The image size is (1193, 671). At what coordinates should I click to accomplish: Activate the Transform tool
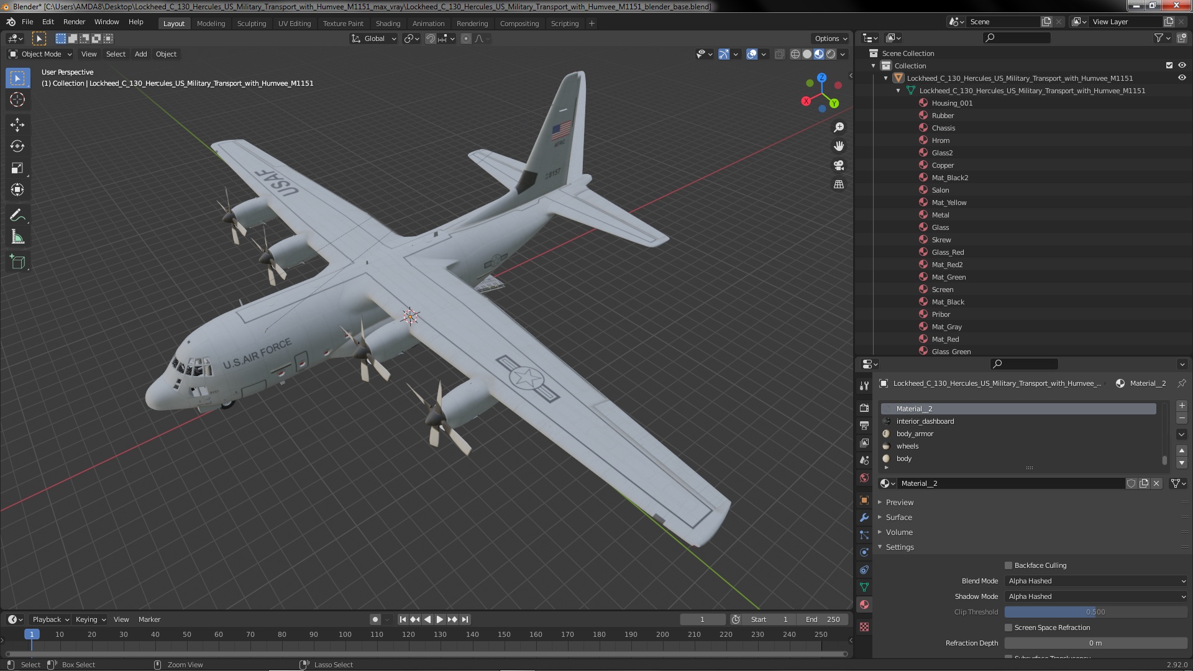click(17, 189)
